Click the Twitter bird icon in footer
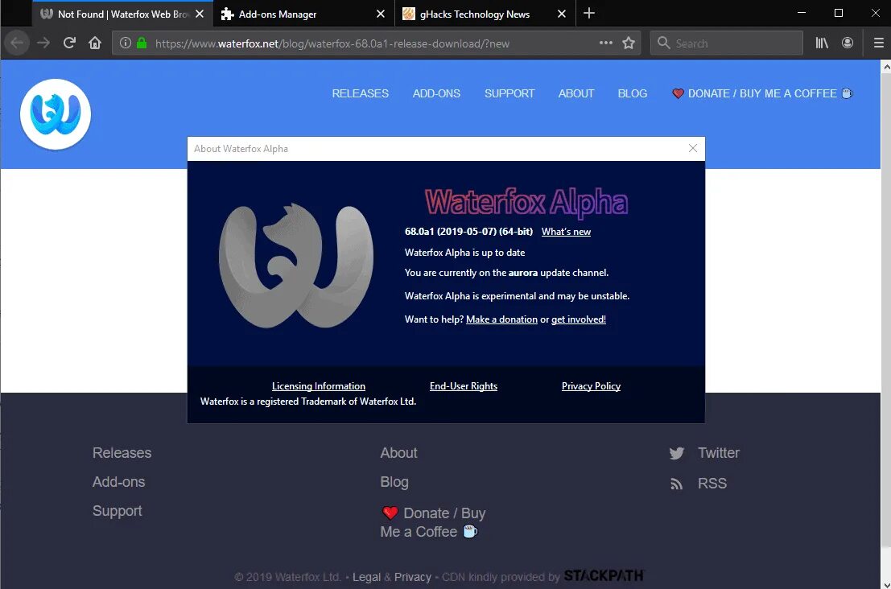The image size is (891, 589). pos(676,453)
